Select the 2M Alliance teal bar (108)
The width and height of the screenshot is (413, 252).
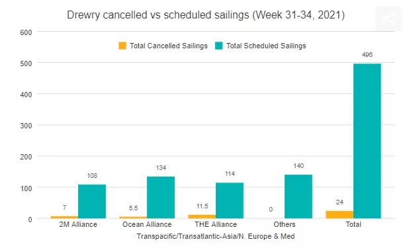(x=92, y=202)
